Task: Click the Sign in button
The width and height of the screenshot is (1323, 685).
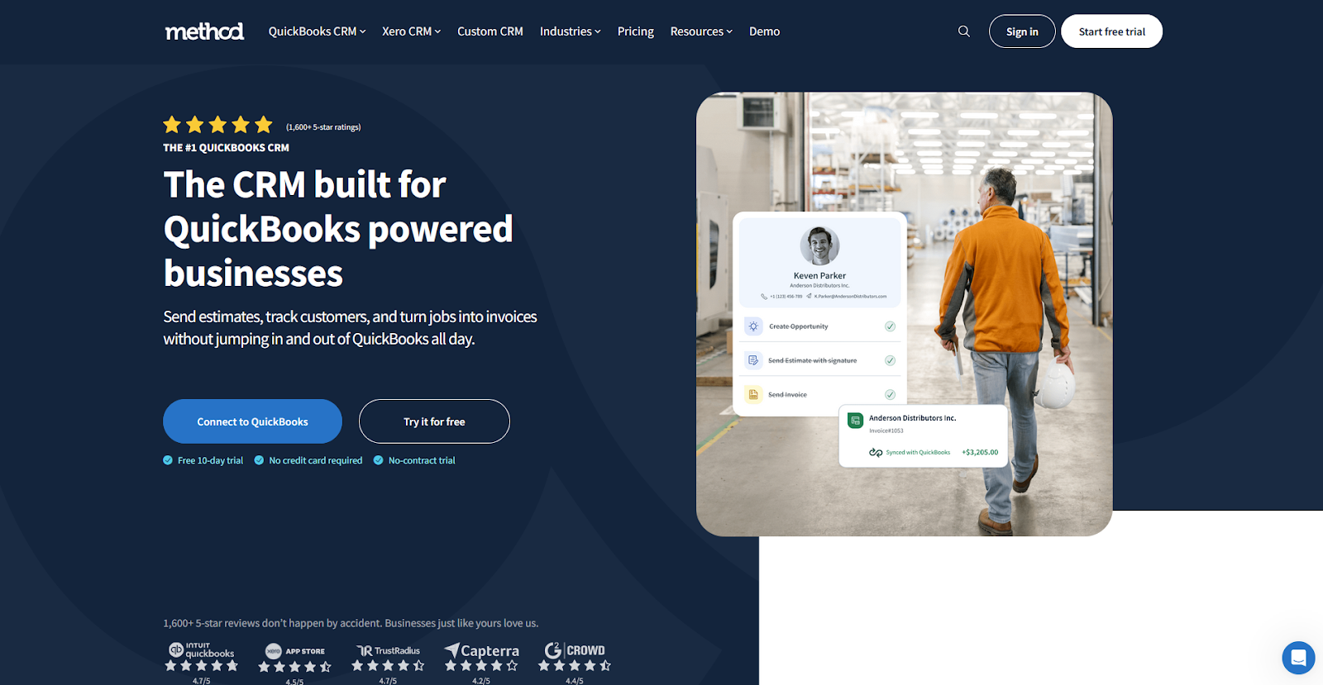Action: click(1022, 31)
